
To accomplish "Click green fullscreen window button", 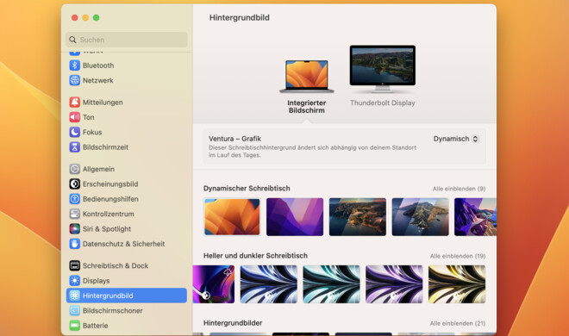I will pyautogui.click(x=97, y=17).
